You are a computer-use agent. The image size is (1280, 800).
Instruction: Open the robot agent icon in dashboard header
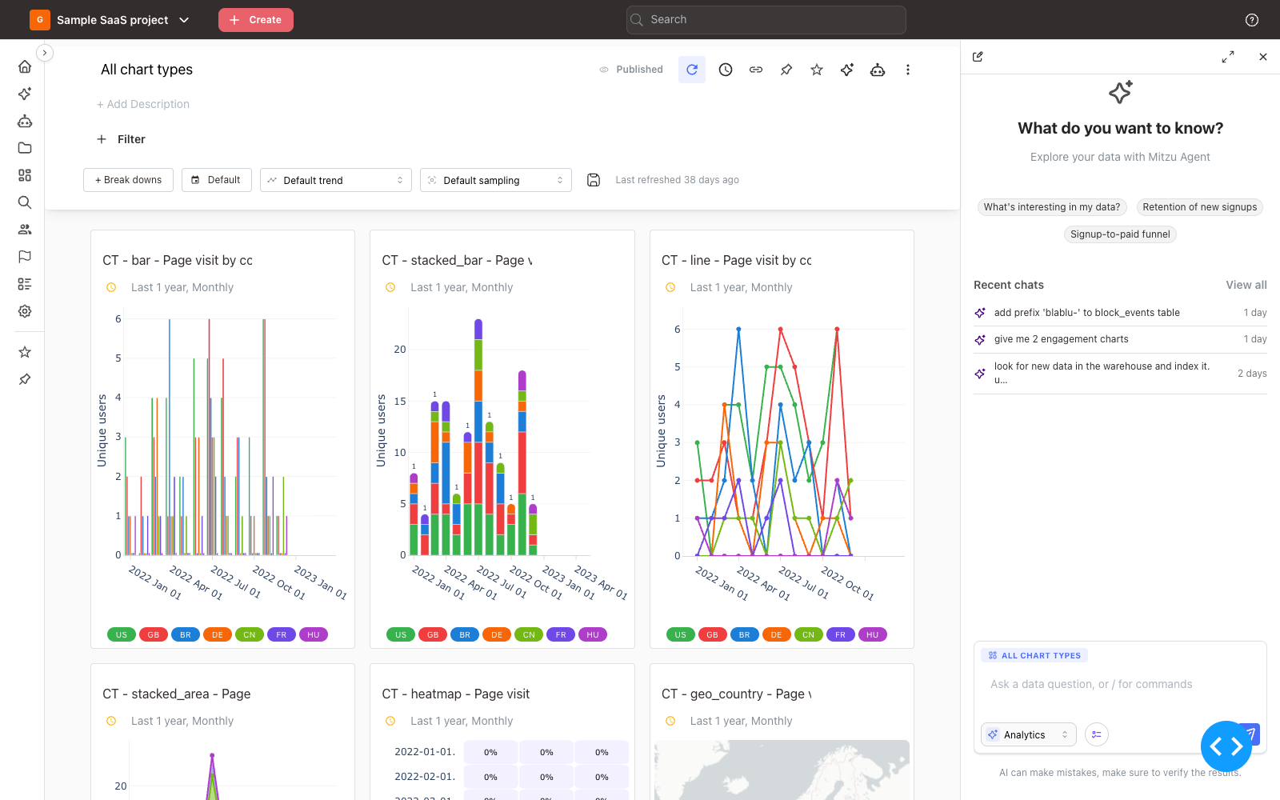pos(878,70)
